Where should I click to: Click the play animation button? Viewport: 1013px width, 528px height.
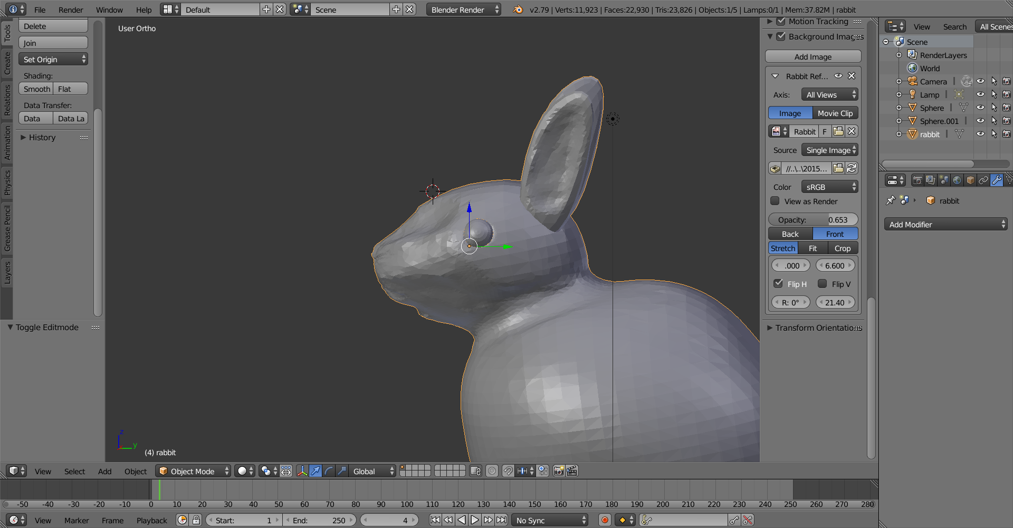tap(475, 520)
